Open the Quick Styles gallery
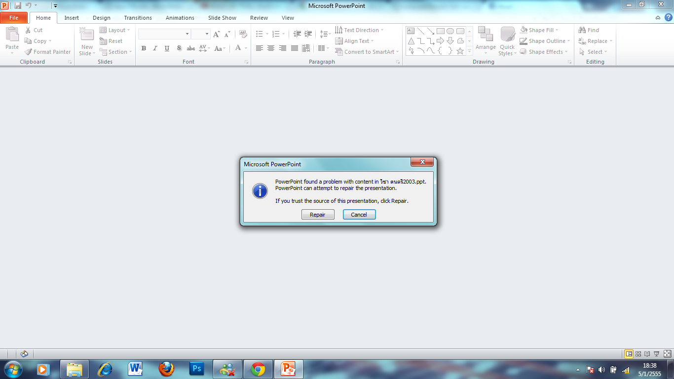This screenshot has width=674, height=379. coord(507,41)
